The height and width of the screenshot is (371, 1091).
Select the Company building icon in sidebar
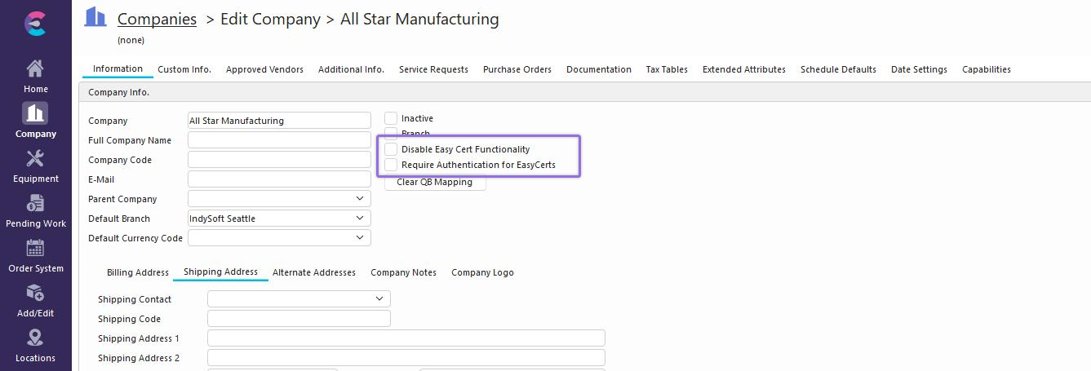pos(35,113)
